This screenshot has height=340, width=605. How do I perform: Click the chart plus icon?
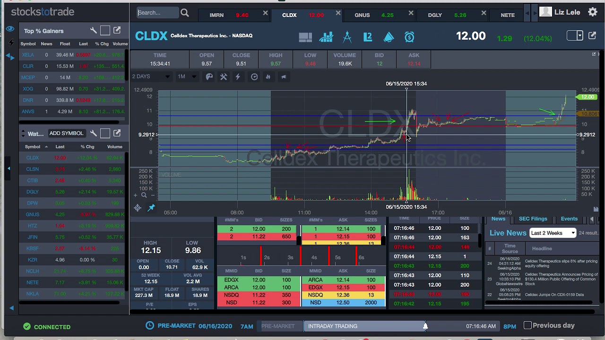(136, 195)
